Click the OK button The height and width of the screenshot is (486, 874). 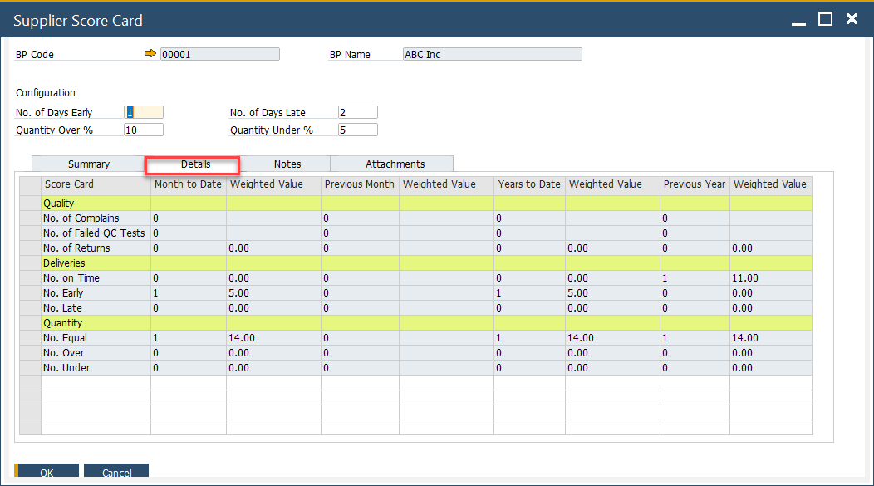click(47, 470)
